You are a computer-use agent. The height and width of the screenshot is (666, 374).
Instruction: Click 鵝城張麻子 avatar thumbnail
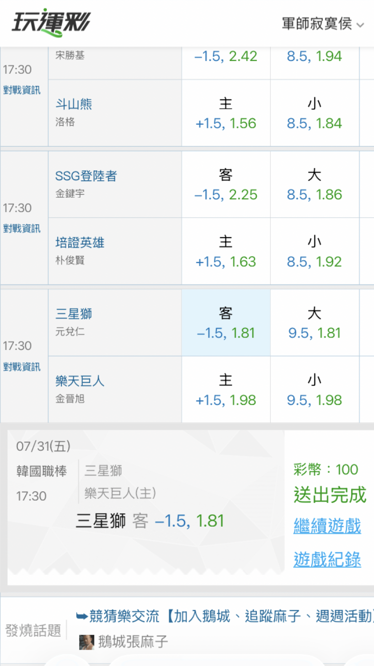coord(87,642)
